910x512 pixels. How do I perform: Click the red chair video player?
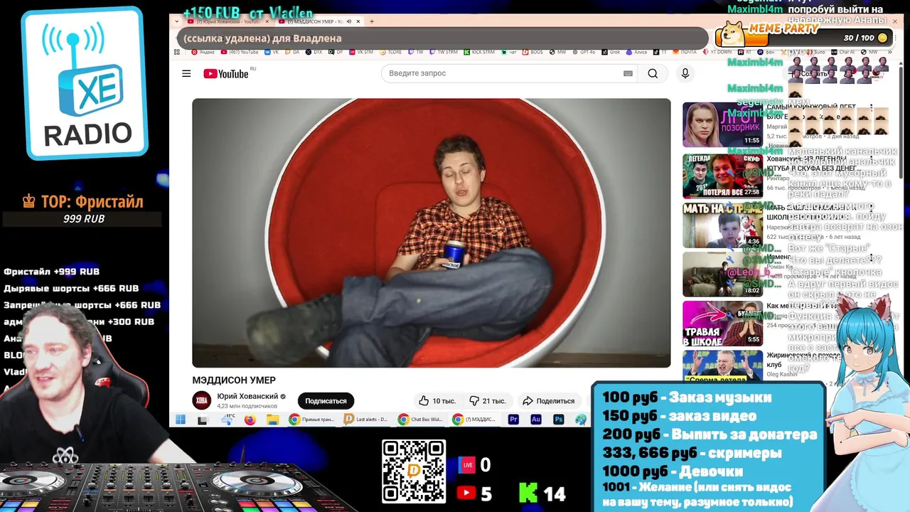coord(431,233)
